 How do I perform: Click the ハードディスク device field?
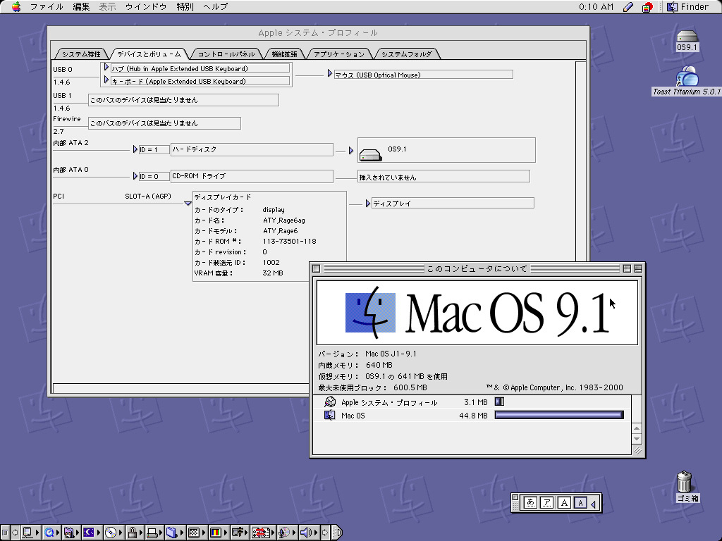pos(252,149)
